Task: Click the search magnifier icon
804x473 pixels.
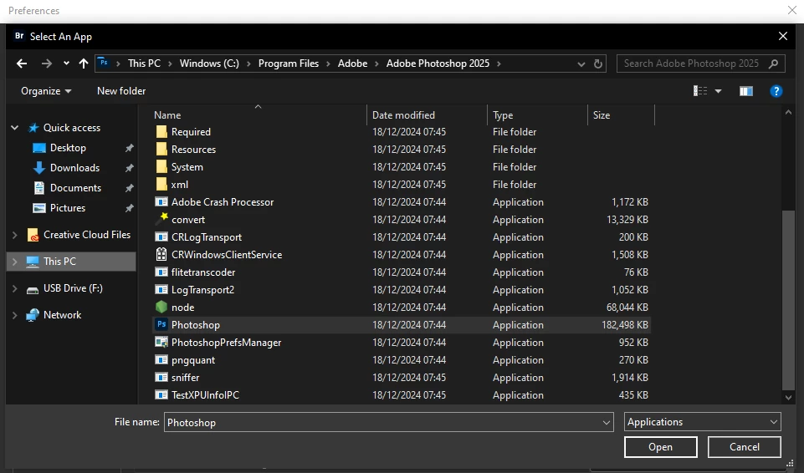Action: point(773,64)
